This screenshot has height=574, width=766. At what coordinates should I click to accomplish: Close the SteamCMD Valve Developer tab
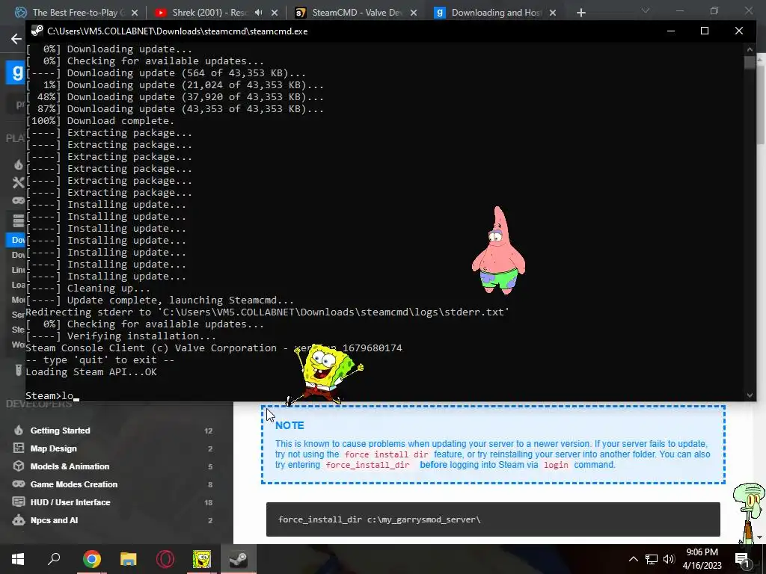pyautogui.click(x=414, y=13)
